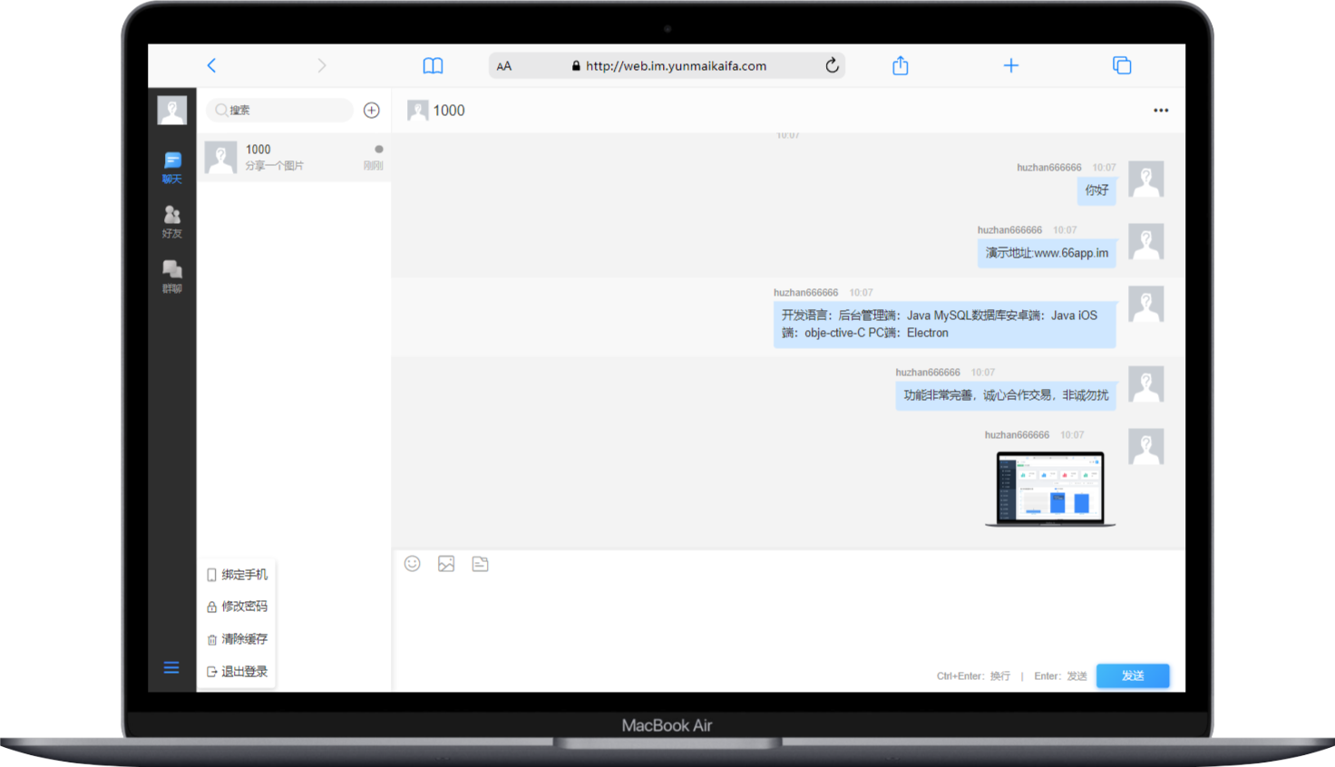Open the shared laptop image thumbnail

1050,489
